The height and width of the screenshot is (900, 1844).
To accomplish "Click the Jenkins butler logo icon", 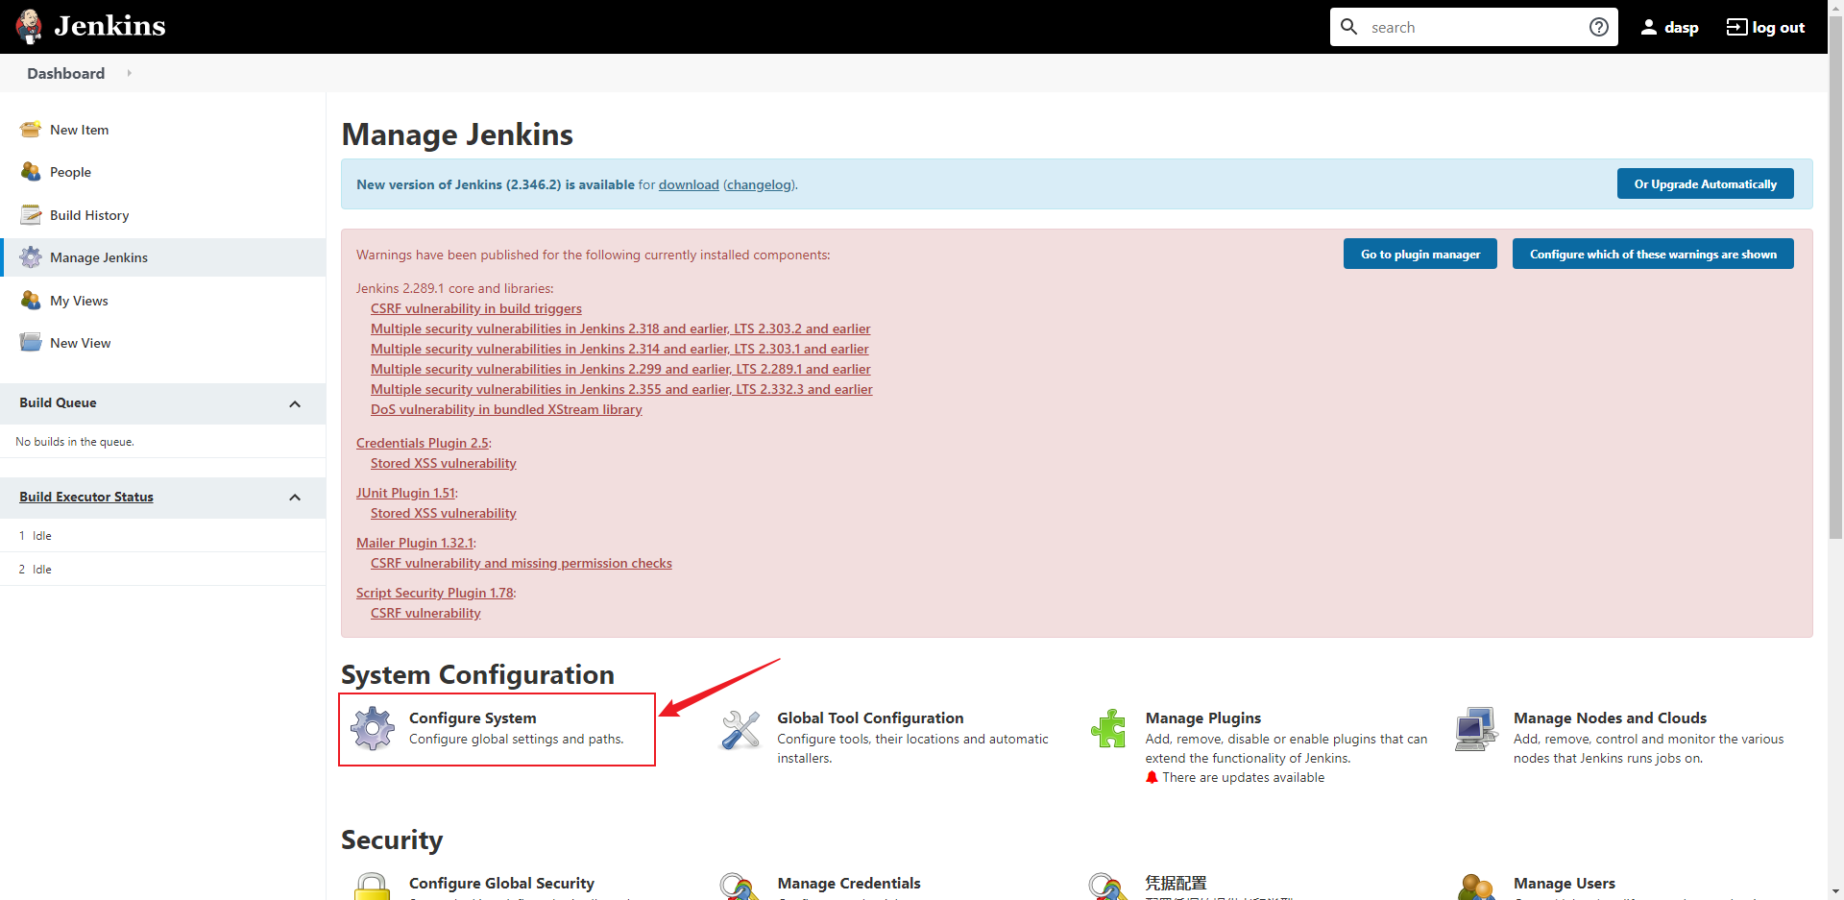I will [29, 27].
